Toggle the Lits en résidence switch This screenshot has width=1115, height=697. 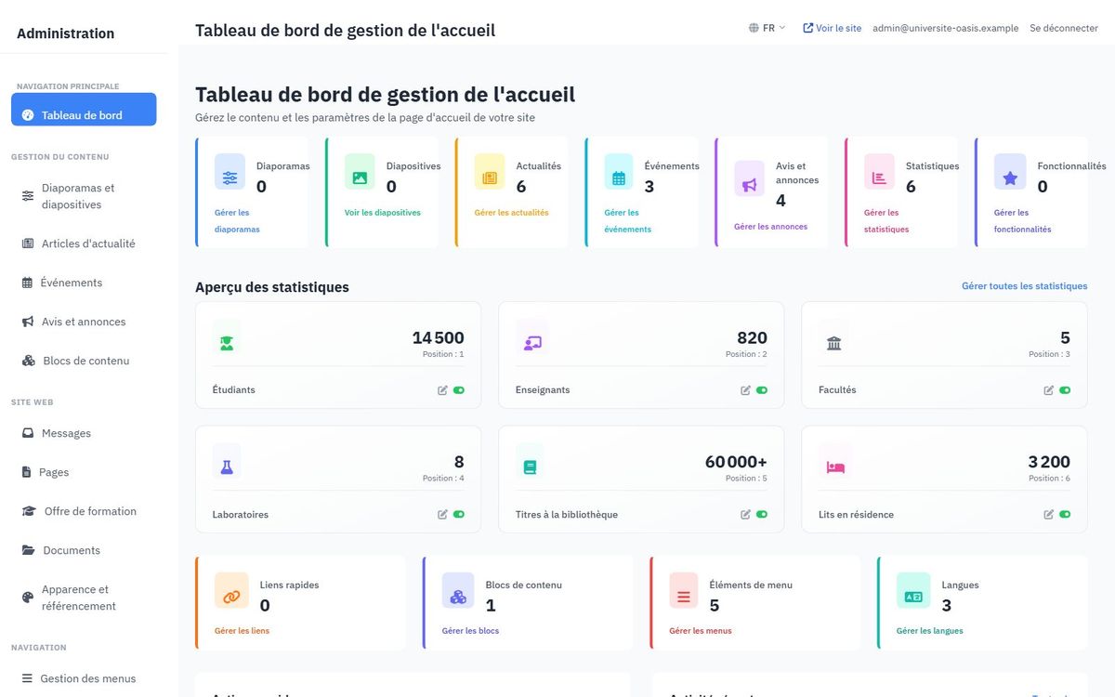[1065, 515]
